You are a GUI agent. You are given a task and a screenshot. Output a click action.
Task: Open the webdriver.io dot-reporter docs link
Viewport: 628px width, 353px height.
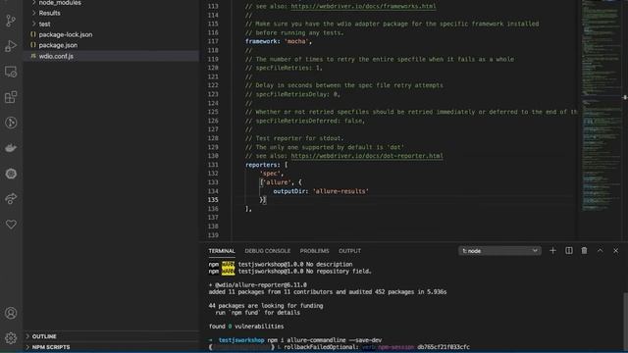pyautogui.click(x=367, y=156)
